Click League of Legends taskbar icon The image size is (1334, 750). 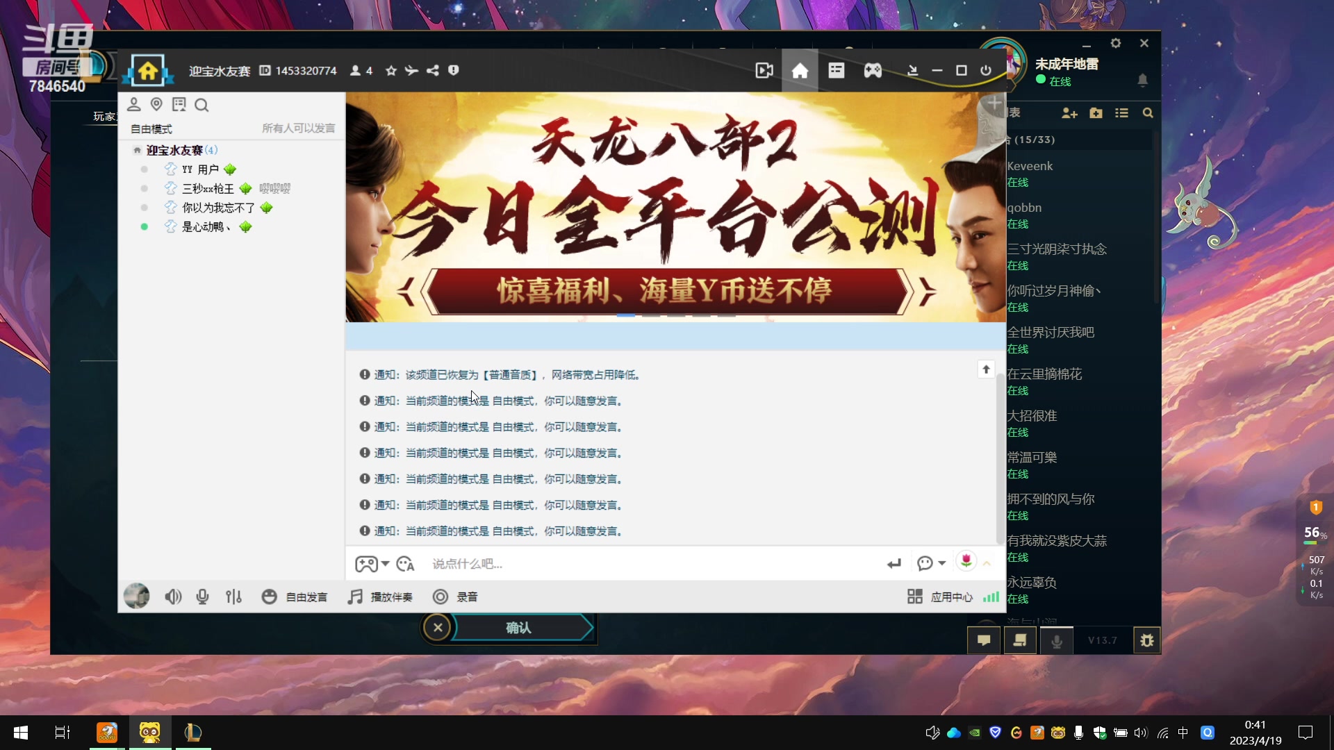193,733
